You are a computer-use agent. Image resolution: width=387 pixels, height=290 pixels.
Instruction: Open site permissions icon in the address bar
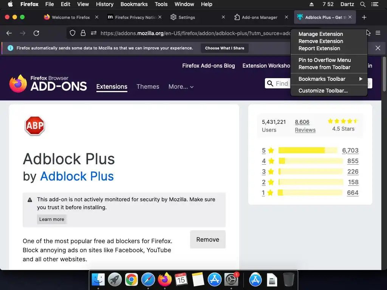tap(94, 33)
